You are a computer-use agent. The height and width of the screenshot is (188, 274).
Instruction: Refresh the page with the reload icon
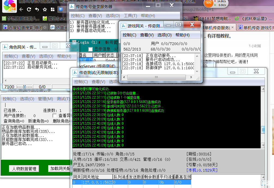point(29,10)
